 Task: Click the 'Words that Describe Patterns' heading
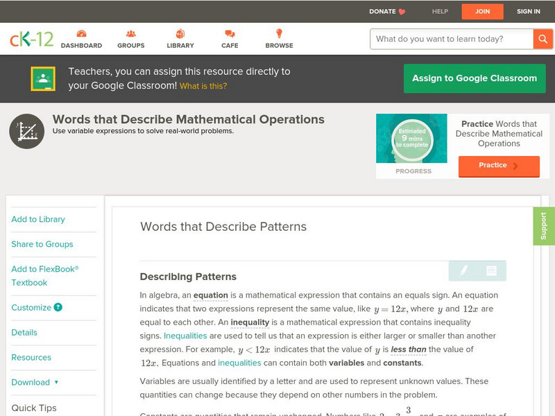tap(223, 227)
